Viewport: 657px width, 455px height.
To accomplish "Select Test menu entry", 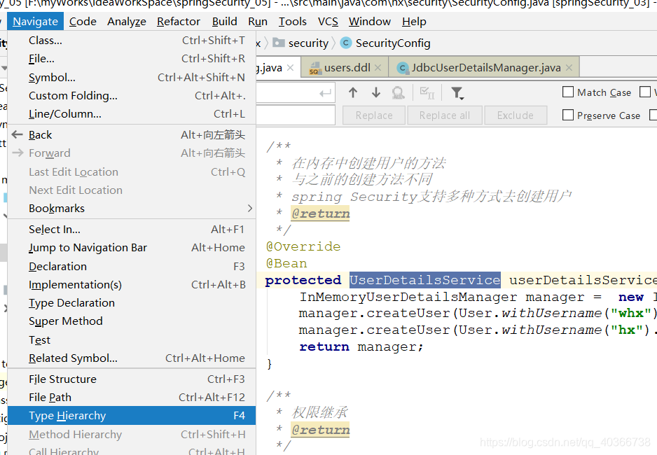I will pyautogui.click(x=132, y=340).
